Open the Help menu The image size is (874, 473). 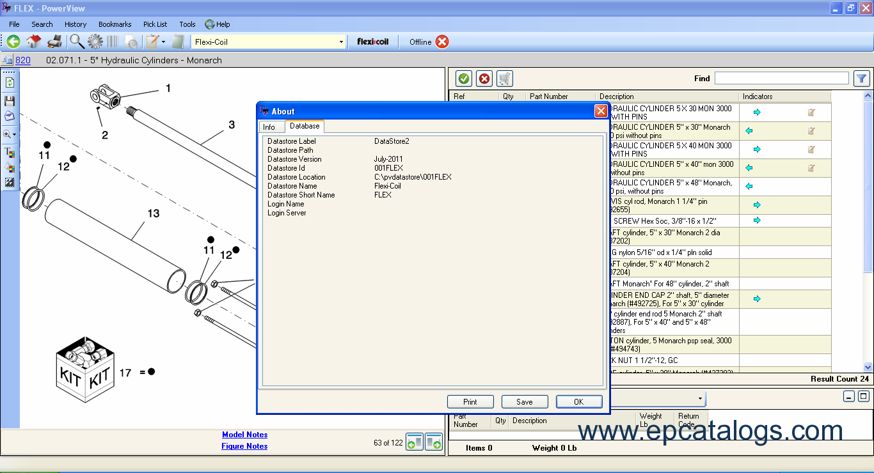click(x=218, y=24)
